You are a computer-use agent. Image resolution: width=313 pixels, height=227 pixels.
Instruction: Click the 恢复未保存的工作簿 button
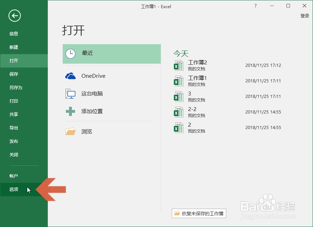199,214
